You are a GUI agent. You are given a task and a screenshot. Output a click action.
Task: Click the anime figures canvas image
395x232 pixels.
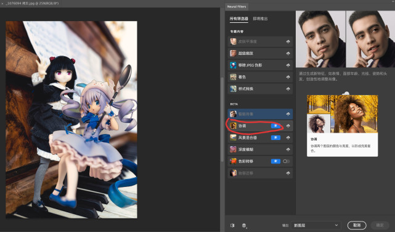coord(71,120)
